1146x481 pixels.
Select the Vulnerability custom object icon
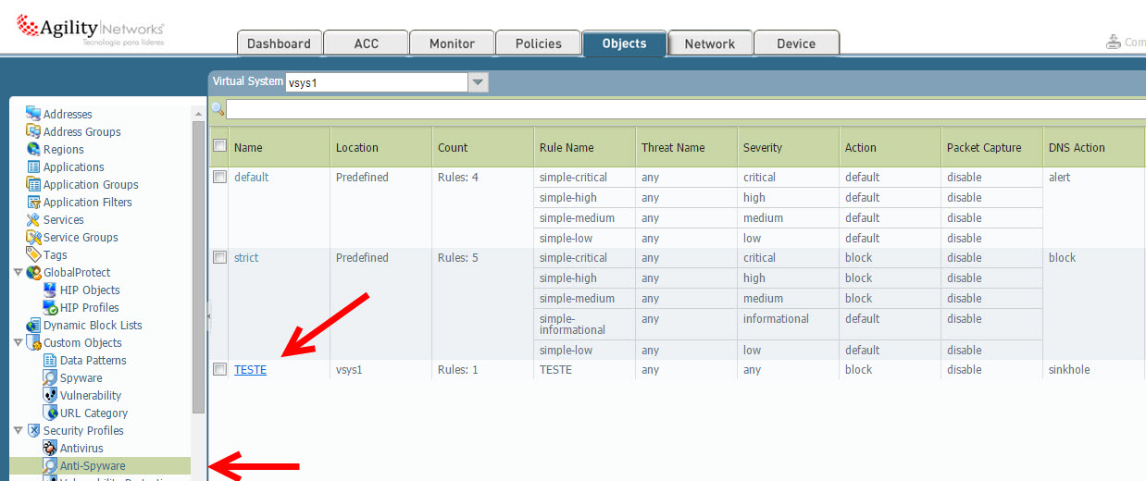pyautogui.click(x=50, y=395)
